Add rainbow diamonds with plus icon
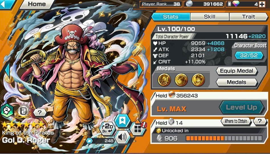Screen dimensions: 270x154 [x=262, y=4]
